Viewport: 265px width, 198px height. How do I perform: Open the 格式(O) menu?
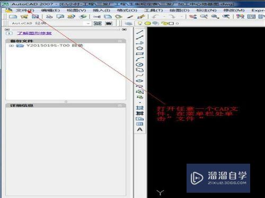point(127,11)
